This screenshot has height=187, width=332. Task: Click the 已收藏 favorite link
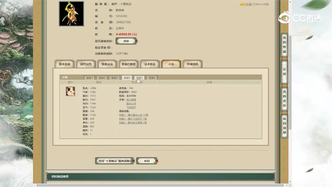coord(248,4)
